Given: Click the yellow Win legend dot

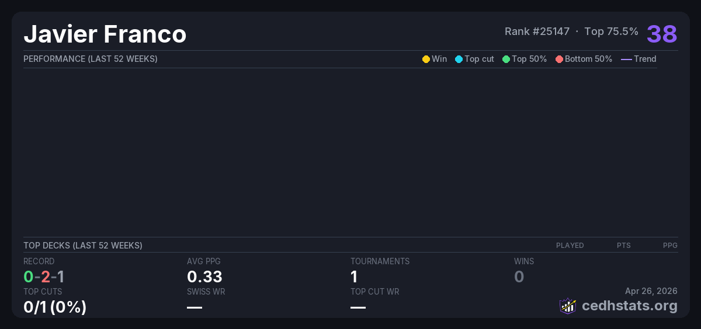Looking at the screenshot, I should coord(426,59).
